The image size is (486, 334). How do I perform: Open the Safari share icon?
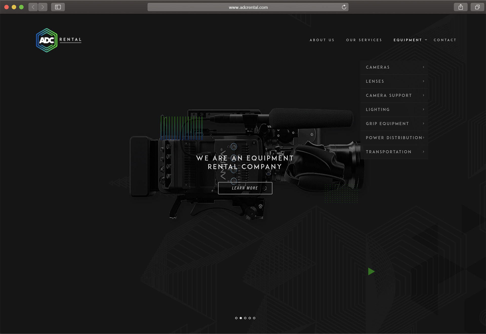[x=460, y=7]
